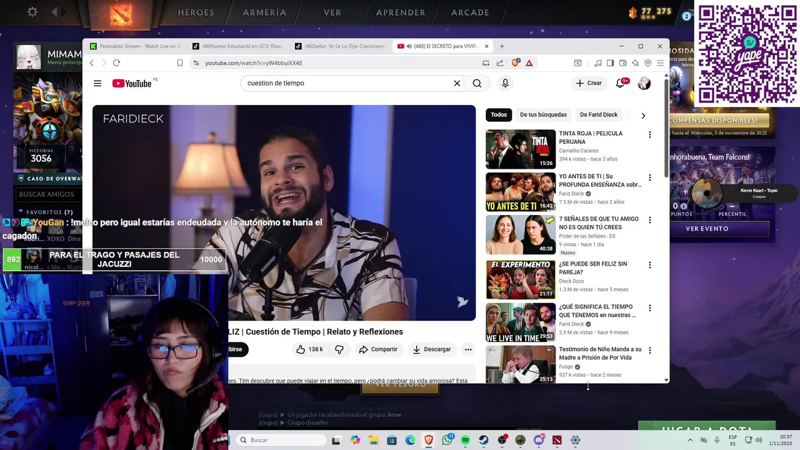
Task: Open the Héroes menu in Dota
Action: pyautogui.click(x=196, y=12)
